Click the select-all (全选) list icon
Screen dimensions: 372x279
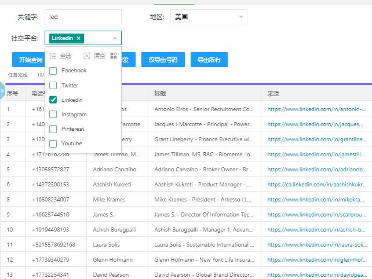tap(53, 56)
